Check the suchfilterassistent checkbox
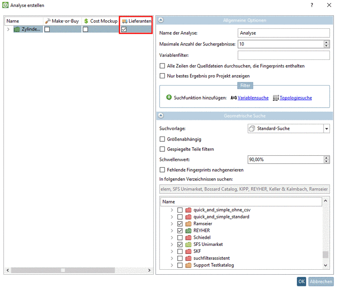 coord(180,258)
